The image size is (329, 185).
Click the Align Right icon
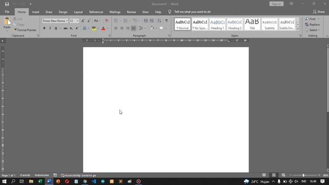pos(127,28)
